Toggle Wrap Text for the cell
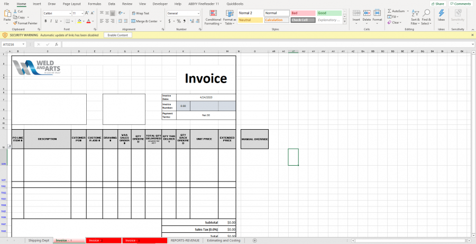 (140, 13)
